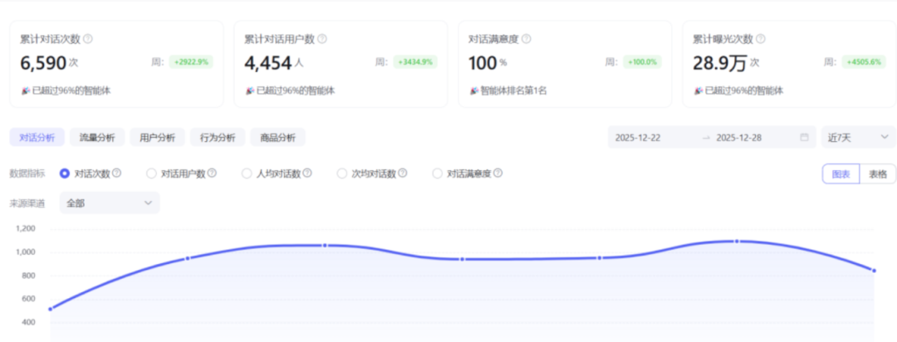Select the 人均对话数 radio button
The height and width of the screenshot is (342, 897).
click(x=247, y=173)
